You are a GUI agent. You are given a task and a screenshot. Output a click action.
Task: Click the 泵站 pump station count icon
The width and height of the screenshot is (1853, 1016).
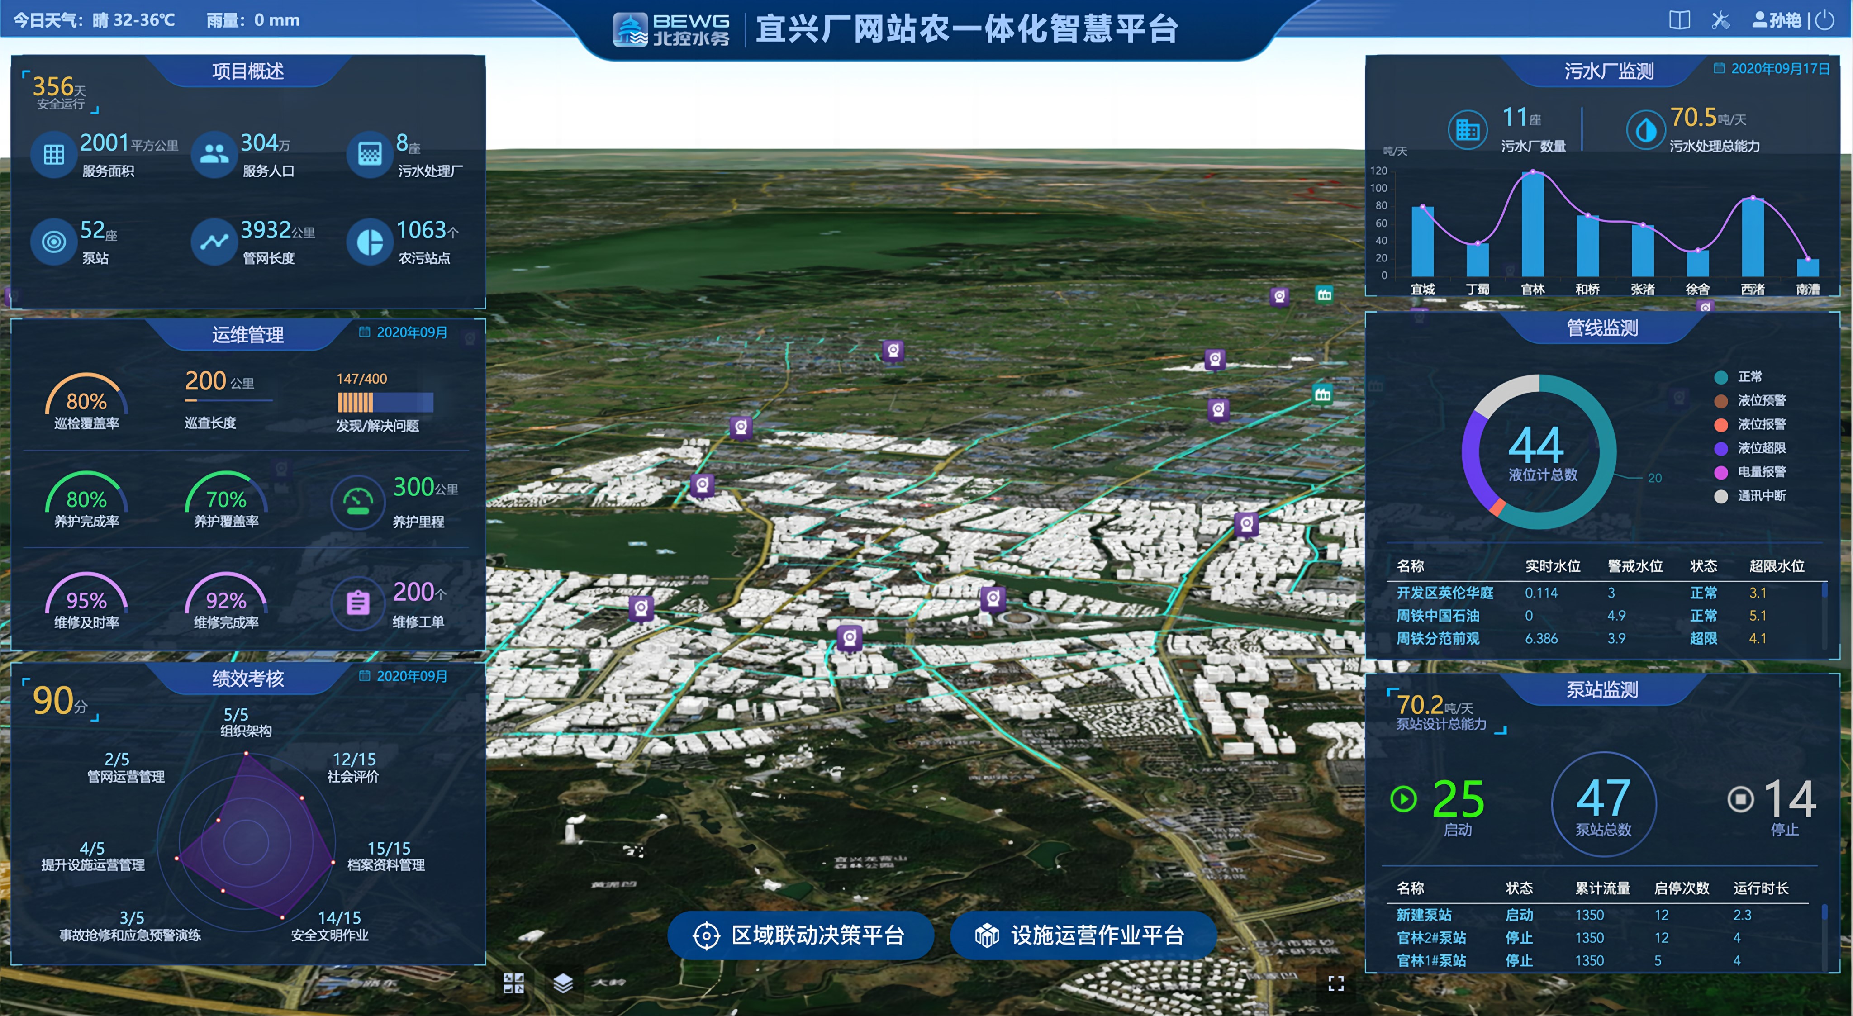[x=54, y=242]
